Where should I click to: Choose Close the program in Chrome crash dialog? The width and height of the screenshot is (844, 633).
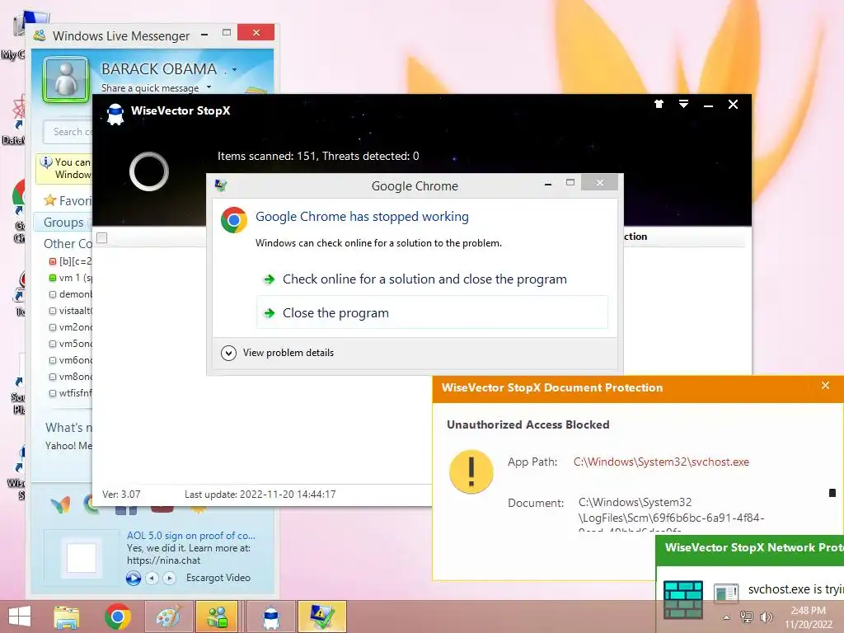pyautogui.click(x=432, y=312)
